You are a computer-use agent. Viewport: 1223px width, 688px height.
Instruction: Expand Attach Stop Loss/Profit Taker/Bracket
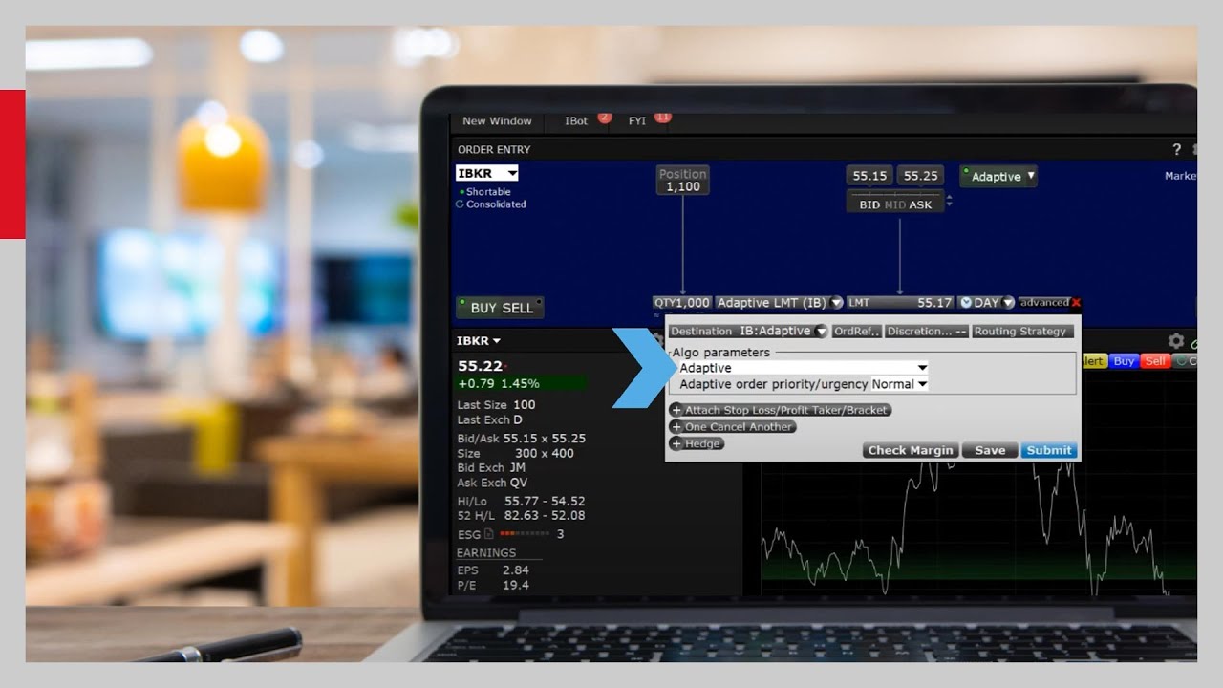781,410
